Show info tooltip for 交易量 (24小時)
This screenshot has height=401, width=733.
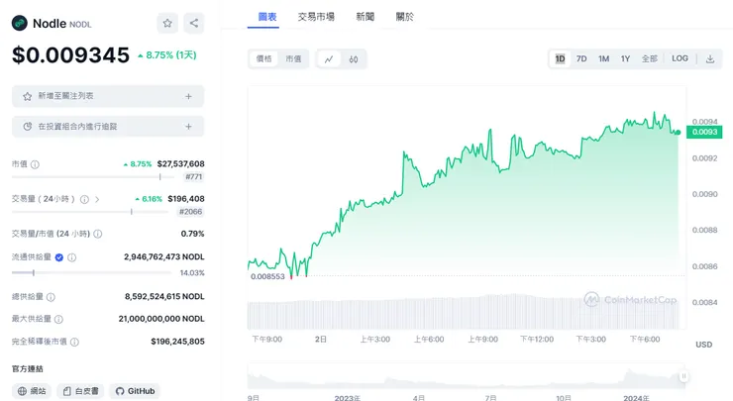84,200
